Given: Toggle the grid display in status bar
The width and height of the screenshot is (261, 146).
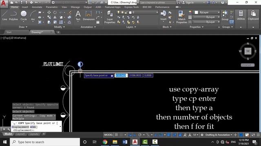Looking at the screenshot, I should [x=116, y=135].
